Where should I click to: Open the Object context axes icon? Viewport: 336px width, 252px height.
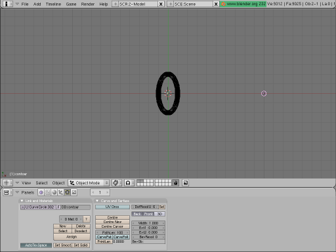(60, 192)
